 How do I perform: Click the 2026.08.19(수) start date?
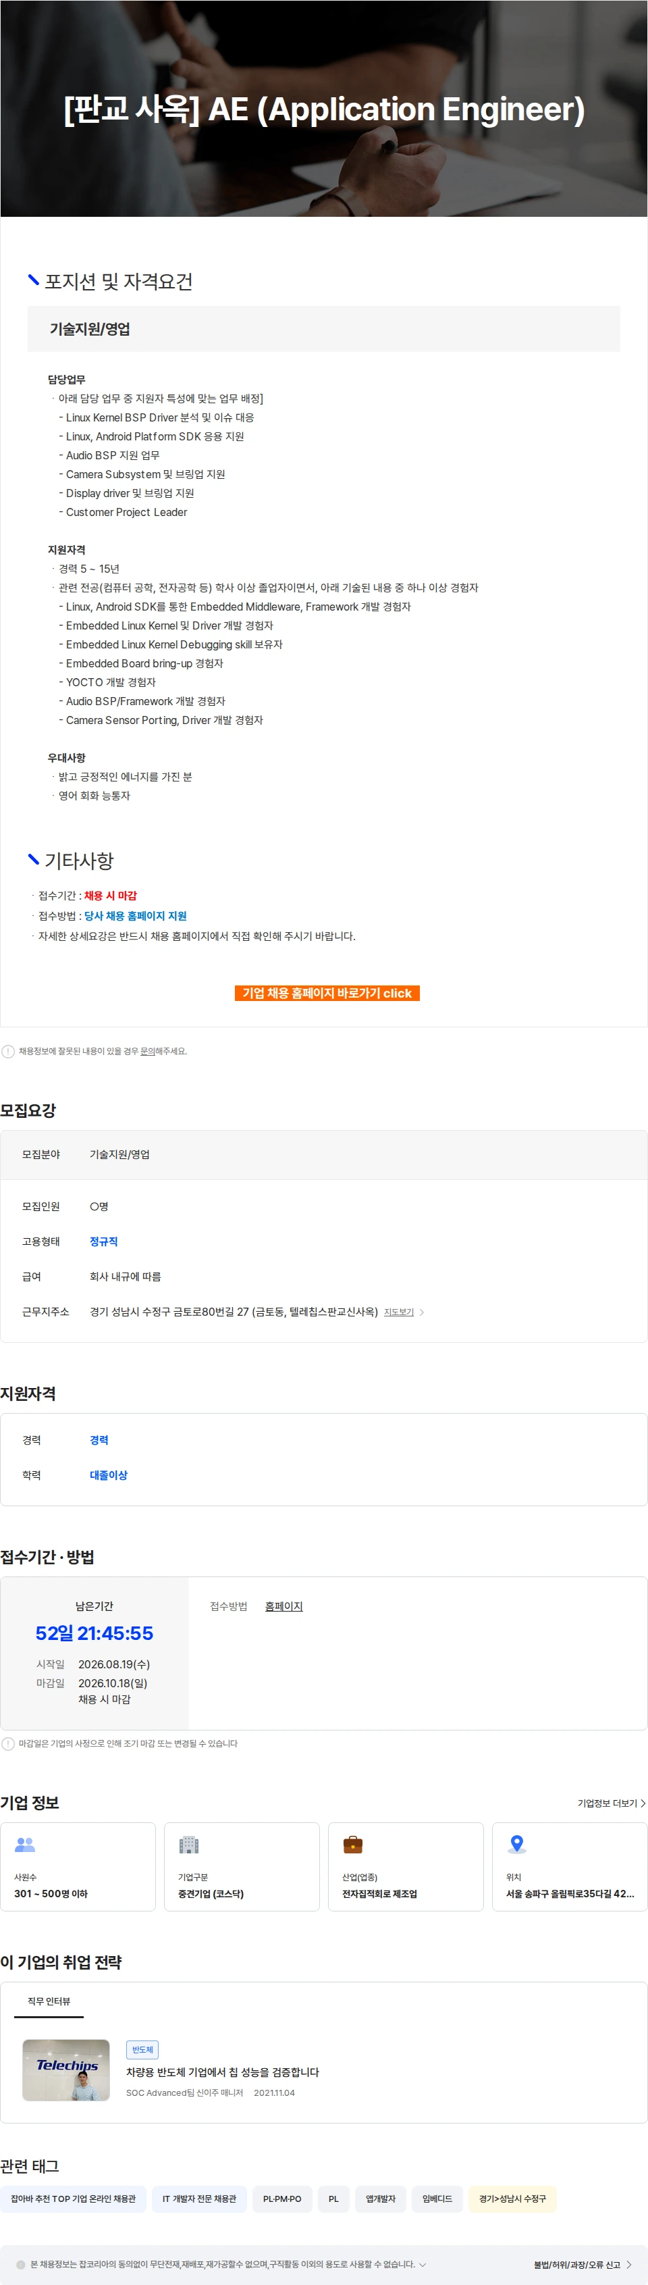[113, 1664]
